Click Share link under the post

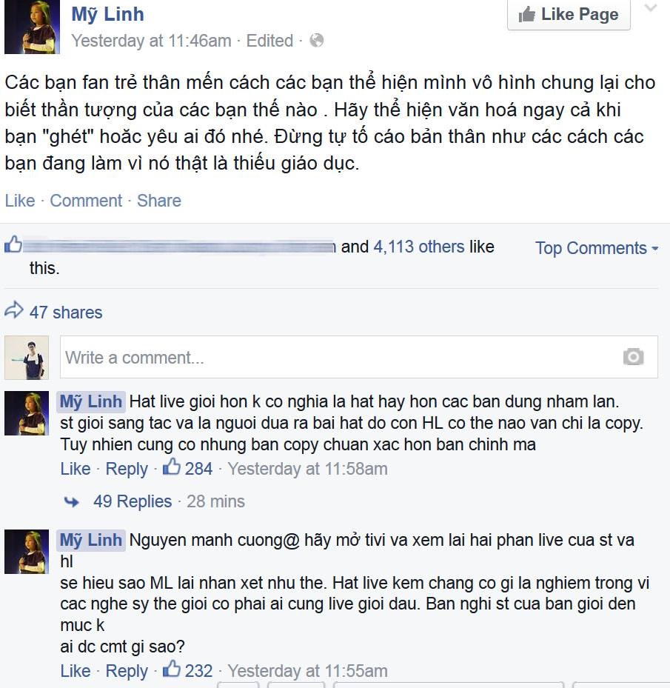[159, 201]
